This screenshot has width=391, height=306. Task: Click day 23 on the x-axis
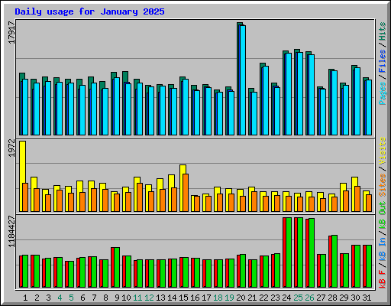click(x=275, y=298)
